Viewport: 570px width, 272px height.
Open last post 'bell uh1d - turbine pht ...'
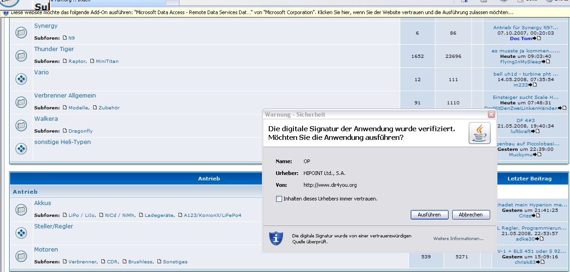(526, 74)
